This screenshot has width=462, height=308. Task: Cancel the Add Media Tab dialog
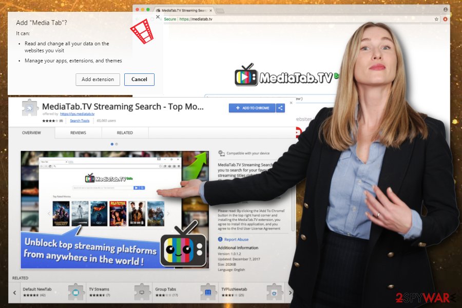pyautogui.click(x=139, y=79)
